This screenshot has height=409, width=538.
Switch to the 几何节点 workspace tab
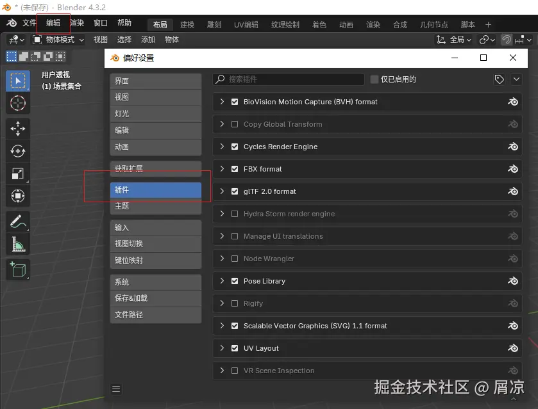pyautogui.click(x=434, y=25)
